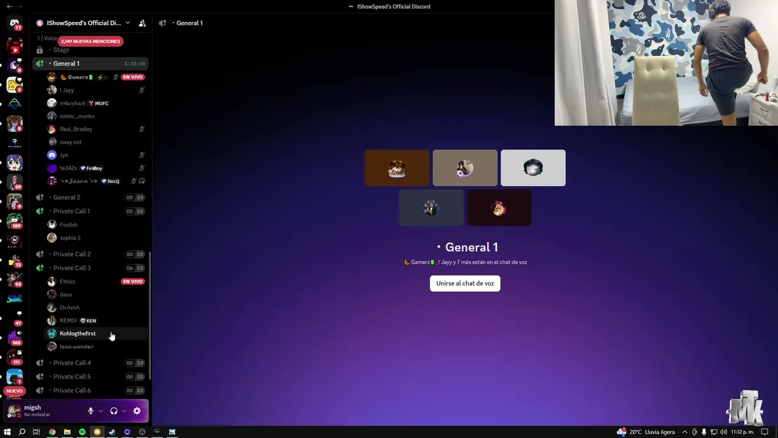Click the NUEVO unread indicator pill
Viewport: 778px width, 438px height.
(x=15, y=391)
